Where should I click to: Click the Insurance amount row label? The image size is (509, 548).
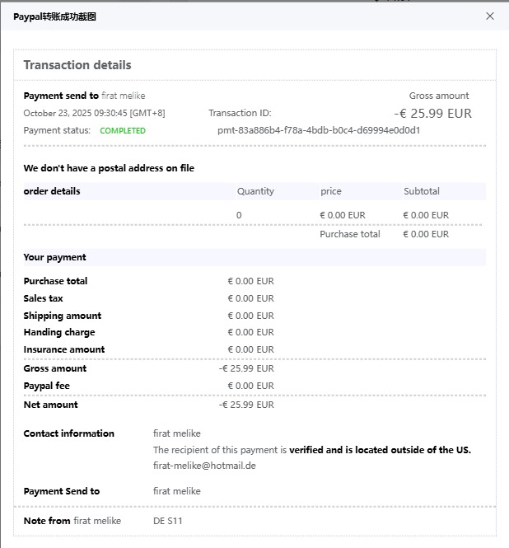pos(64,349)
